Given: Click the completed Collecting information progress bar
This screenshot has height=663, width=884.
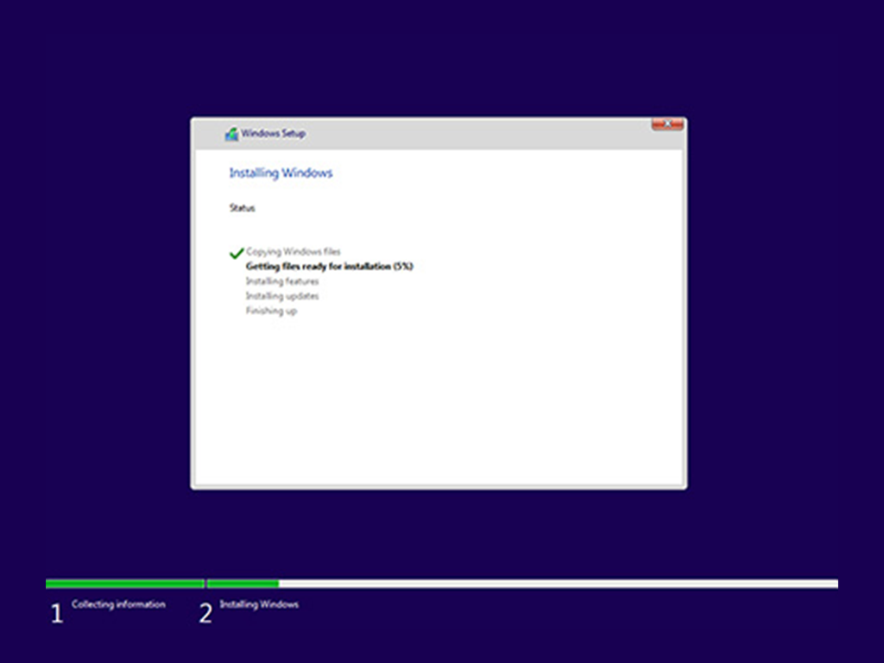Looking at the screenshot, I should point(124,584).
